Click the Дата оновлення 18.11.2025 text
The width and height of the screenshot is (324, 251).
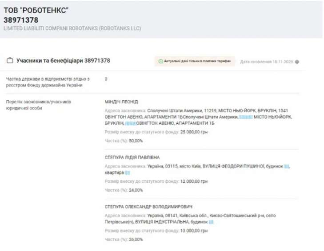click(x=266, y=62)
